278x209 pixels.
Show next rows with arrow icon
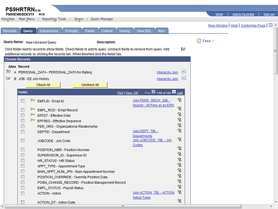174,92
